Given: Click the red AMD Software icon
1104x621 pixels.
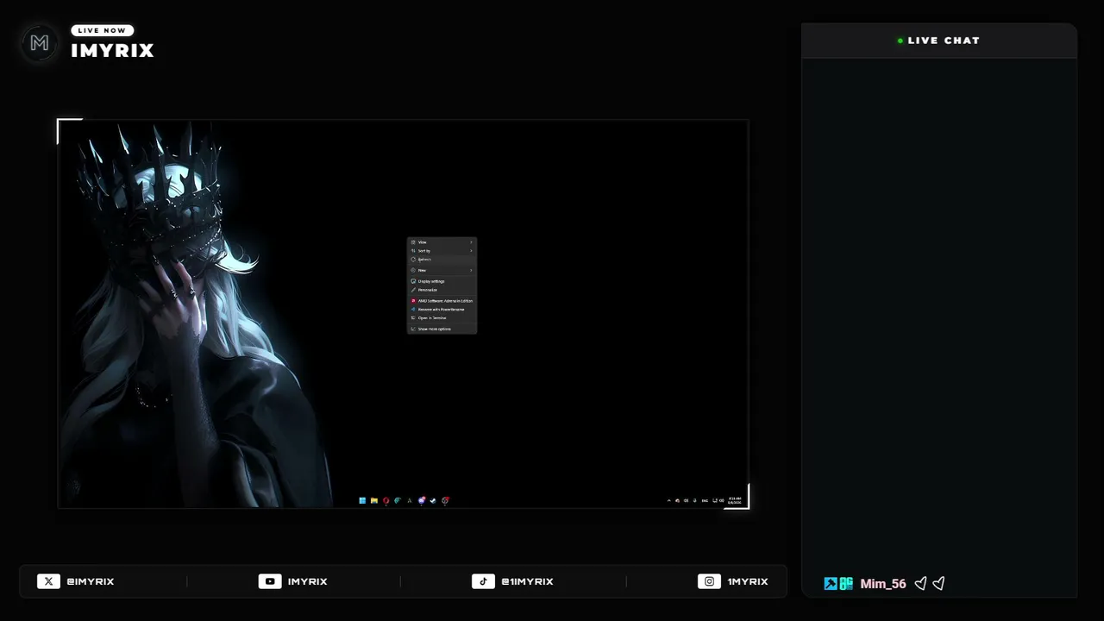Looking at the screenshot, I should click(x=414, y=301).
